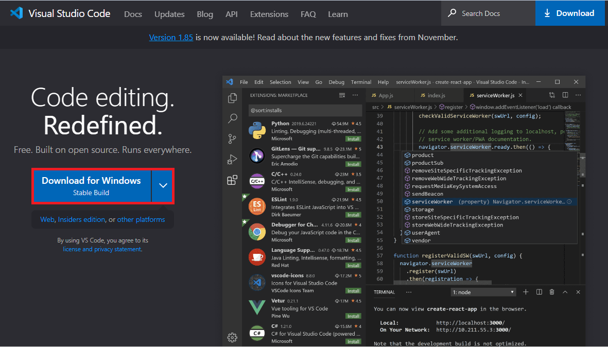
Task: Open the 1: node terminal dropdown
Action: coord(483,292)
